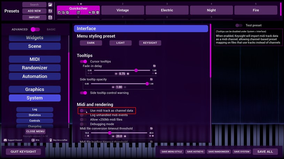This screenshot has width=284, height=159.
Task: Click the play marker beside preset number 1
Action: click(81, 4)
